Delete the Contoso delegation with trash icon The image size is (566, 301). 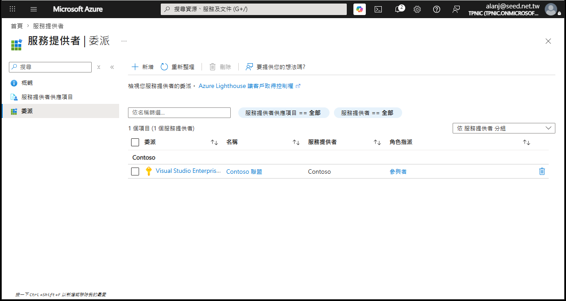(x=542, y=171)
